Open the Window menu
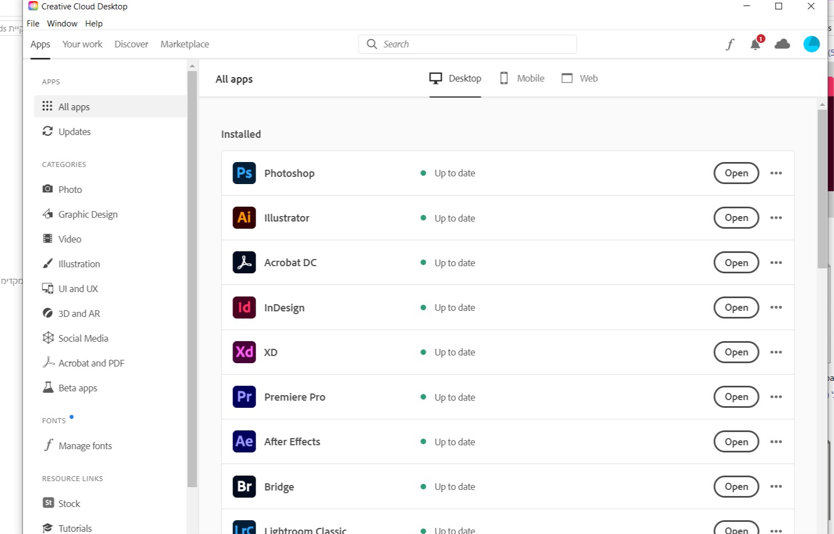 (x=62, y=24)
